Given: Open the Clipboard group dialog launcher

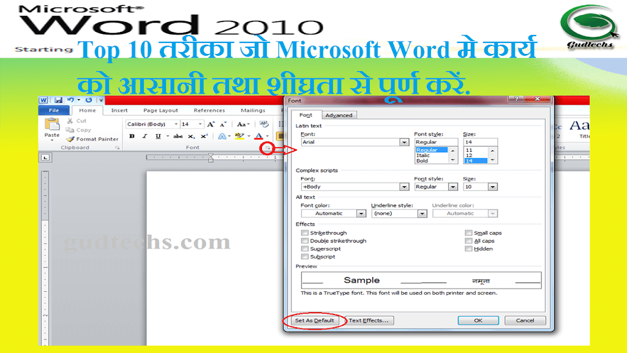Looking at the screenshot, I should coord(117,148).
